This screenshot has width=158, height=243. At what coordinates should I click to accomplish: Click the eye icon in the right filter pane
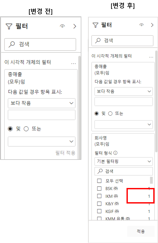141,25
